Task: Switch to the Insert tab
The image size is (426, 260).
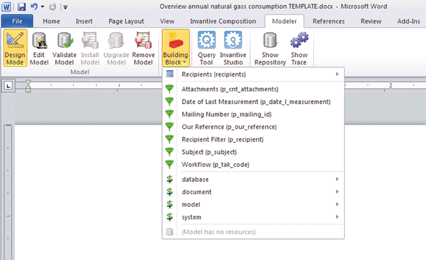Action: point(84,21)
